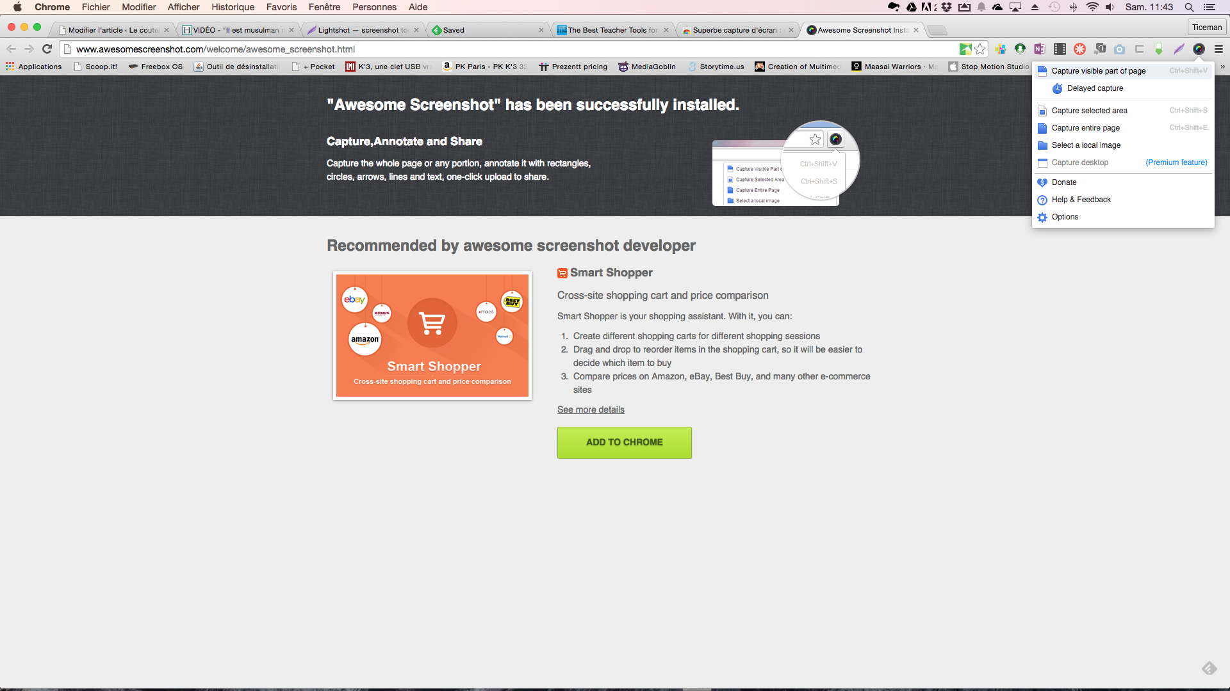Viewport: 1230px width, 691px height.
Task: Click the ADD TO CHROME button
Action: [x=624, y=442]
